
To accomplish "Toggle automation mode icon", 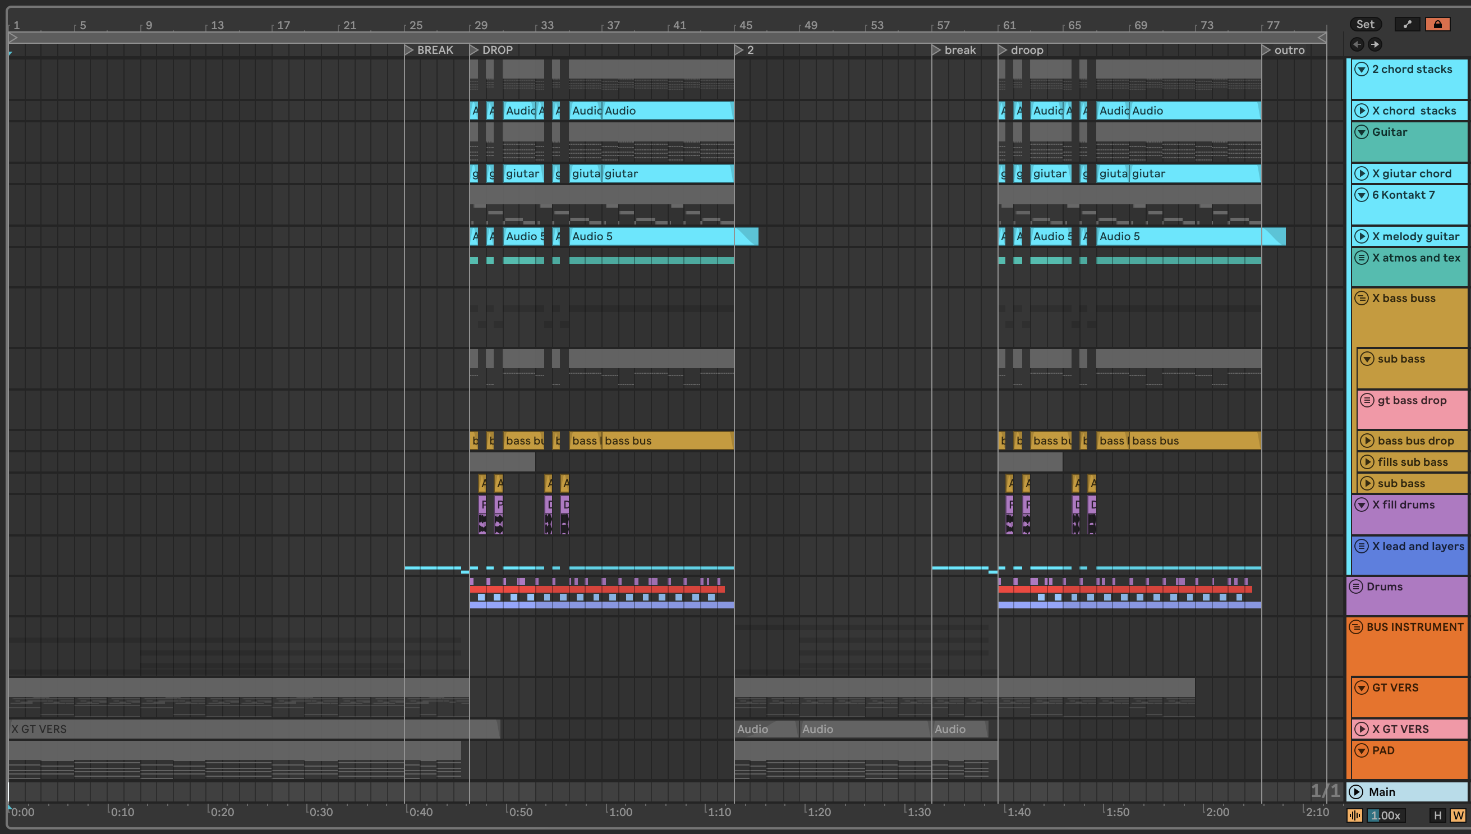I will point(1407,24).
